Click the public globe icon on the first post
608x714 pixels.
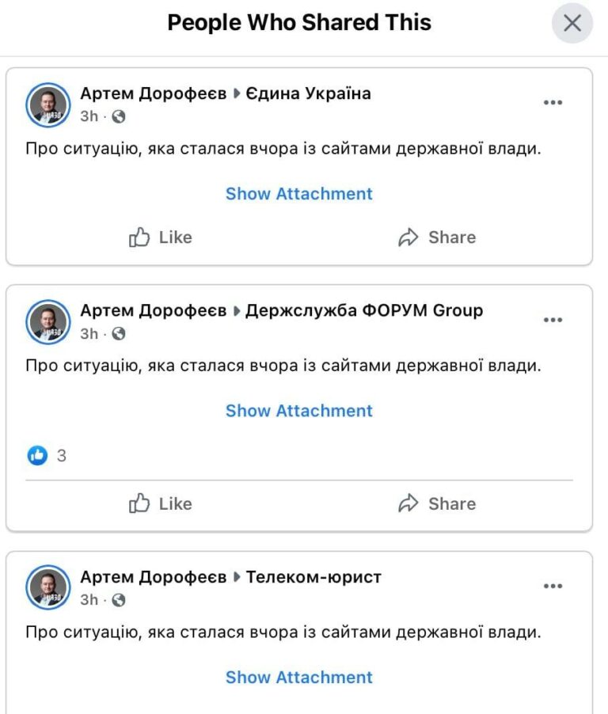tap(119, 117)
